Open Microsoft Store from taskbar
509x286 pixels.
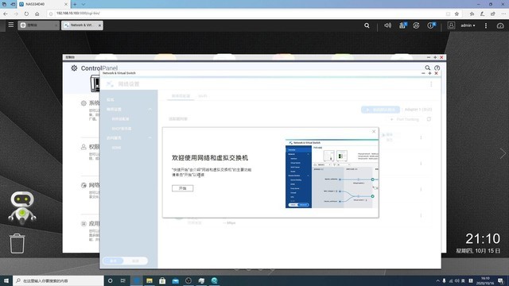tap(162, 280)
